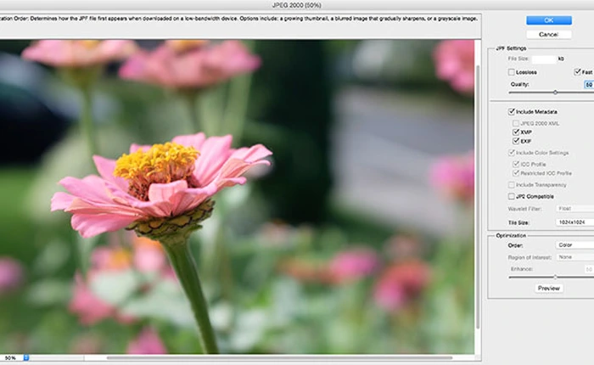This screenshot has height=365, width=594.
Task: Click the Cancel button
Action: (548, 34)
